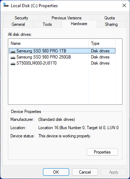The height and width of the screenshot is (179, 130).
Task: Click the 'Device status:' label
Action: pyautogui.click(x=23, y=136)
